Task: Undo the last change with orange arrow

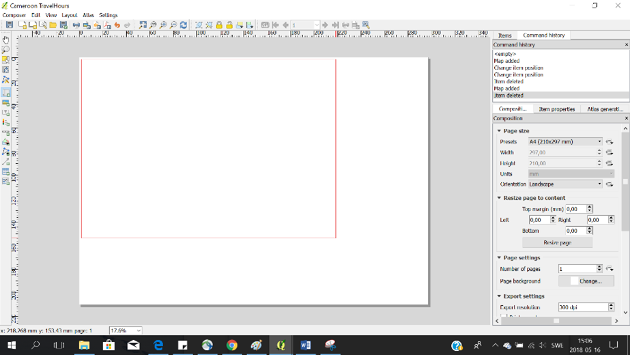Action: (x=117, y=25)
